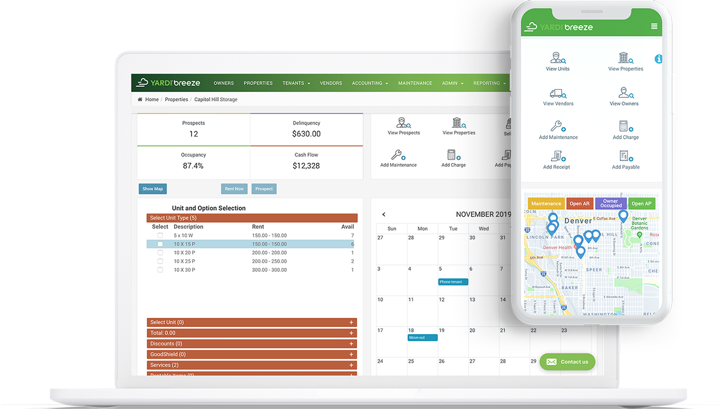Expand the GoodShield (0) section
Image resolution: width=727 pixels, height=409 pixels.
(252, 355)
